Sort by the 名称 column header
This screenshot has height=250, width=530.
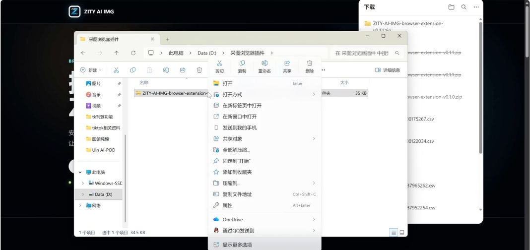click(x=144, y=82)
